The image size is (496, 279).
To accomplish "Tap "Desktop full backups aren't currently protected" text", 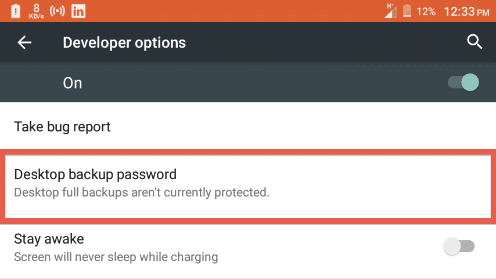I will (142, 192).
